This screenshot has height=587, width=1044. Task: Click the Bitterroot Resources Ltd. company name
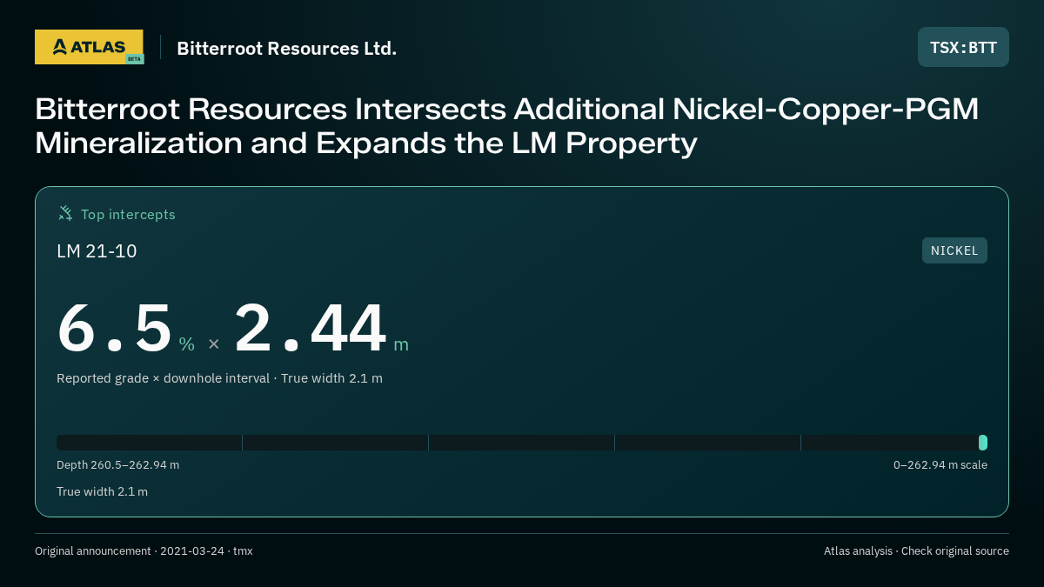(x=286, y=48)
